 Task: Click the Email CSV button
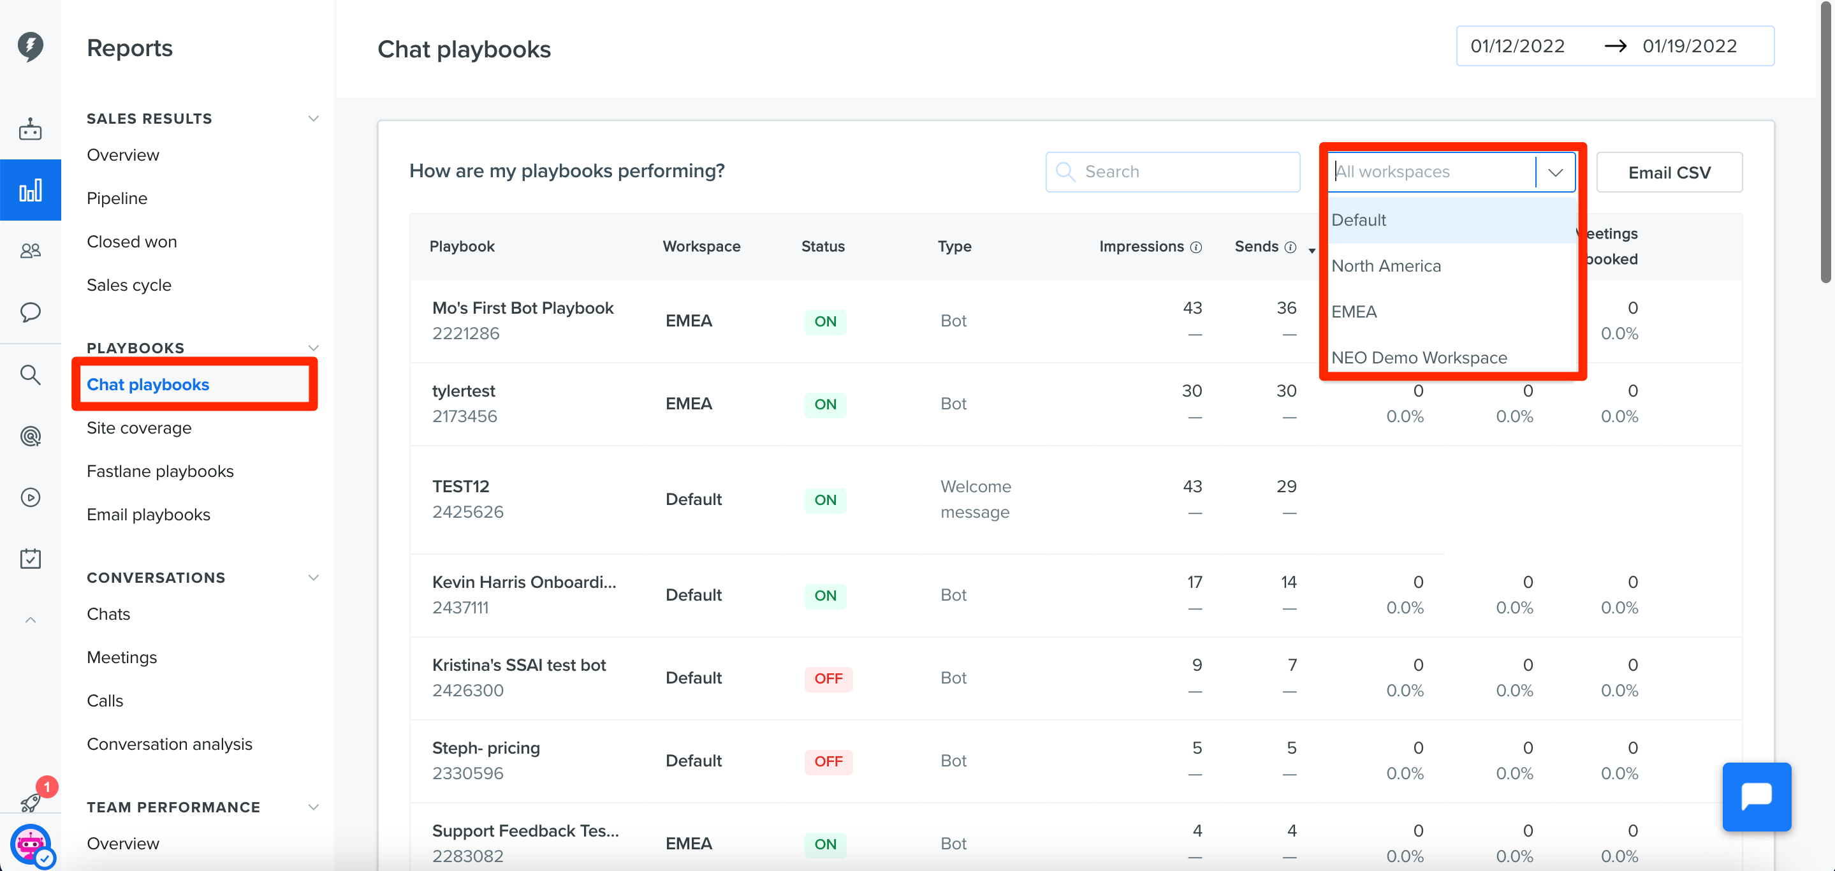pos(1669,172)
